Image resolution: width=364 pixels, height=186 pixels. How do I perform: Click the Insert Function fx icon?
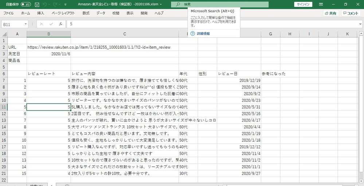click(60, 24)
